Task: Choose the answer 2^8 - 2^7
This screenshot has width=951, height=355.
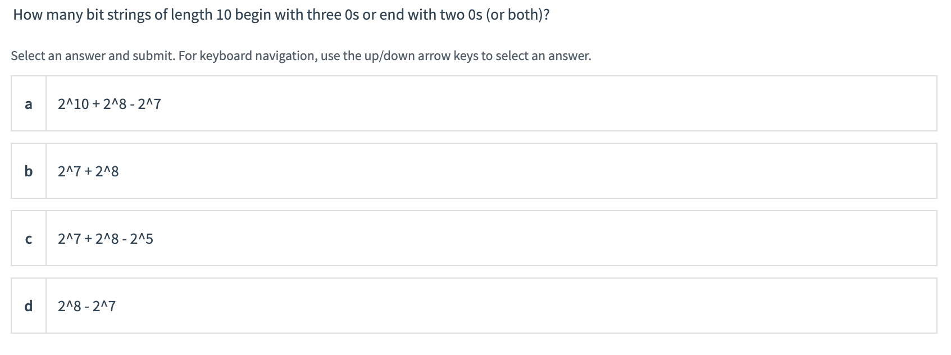Action: [x=87, y=306]
